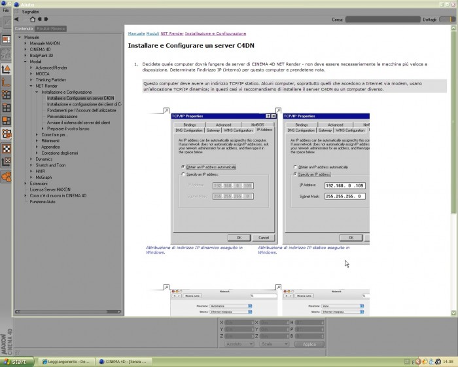Viewport: 458px width, 367px height.
Task: Click the yellow-orange tray icon in taskbar
Action: coord(425,362)
